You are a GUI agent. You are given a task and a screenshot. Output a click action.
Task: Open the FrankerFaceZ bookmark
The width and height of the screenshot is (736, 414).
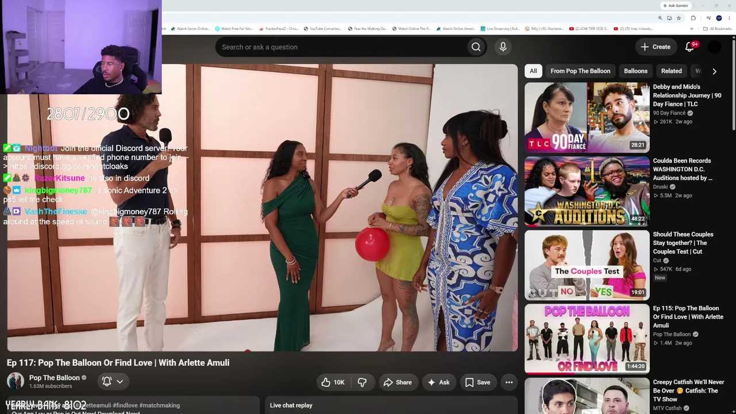click(x=279, y=29)
